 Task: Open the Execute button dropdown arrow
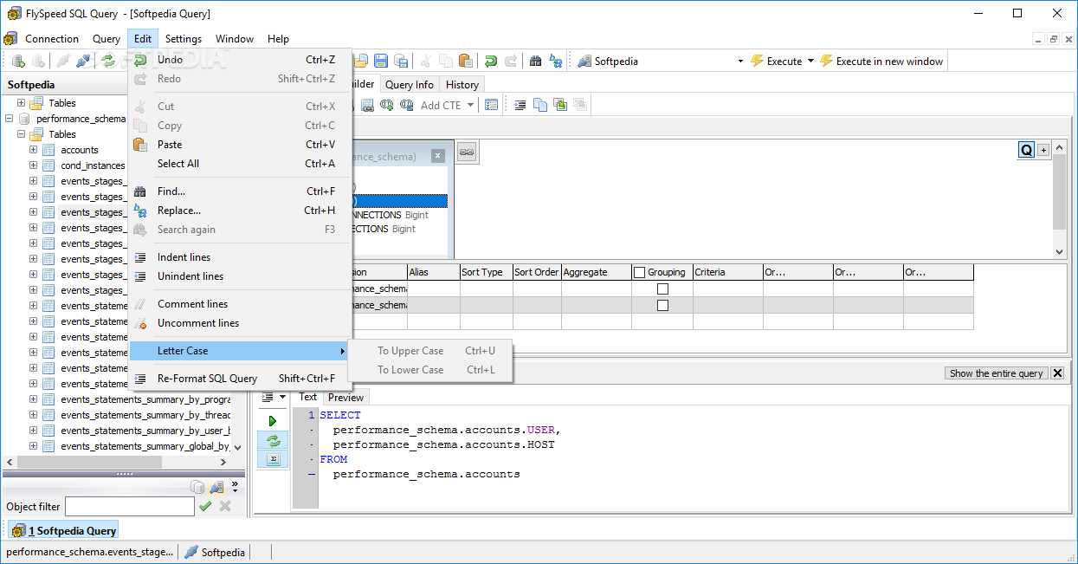pyautogui.click(x=810, y=62)
